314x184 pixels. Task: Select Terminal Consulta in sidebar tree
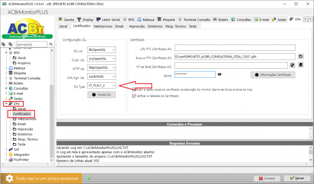point(27,78)
